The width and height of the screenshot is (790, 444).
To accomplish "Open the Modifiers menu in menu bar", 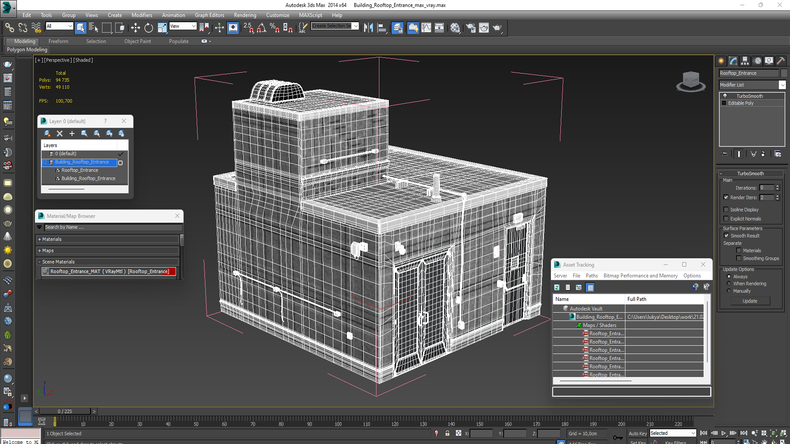I will (x=142, y=15).
